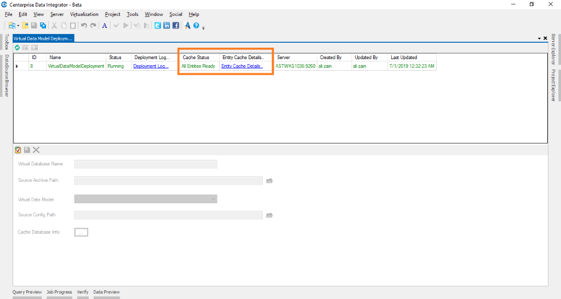
Task: Click the Twitter icon in toolbar
Action: (x=158, y=25)
